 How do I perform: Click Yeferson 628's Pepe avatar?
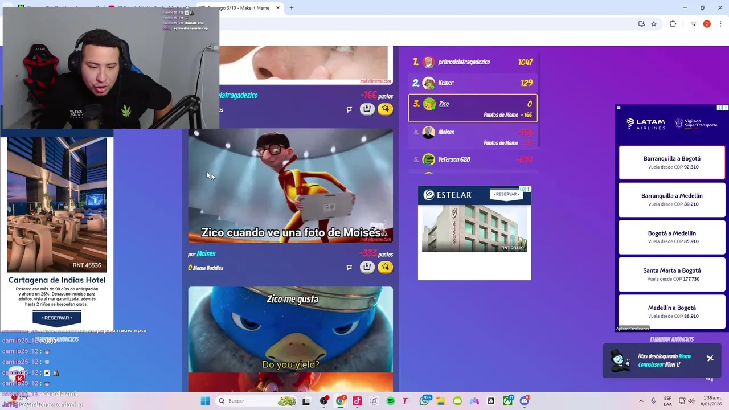coord(429,159)
